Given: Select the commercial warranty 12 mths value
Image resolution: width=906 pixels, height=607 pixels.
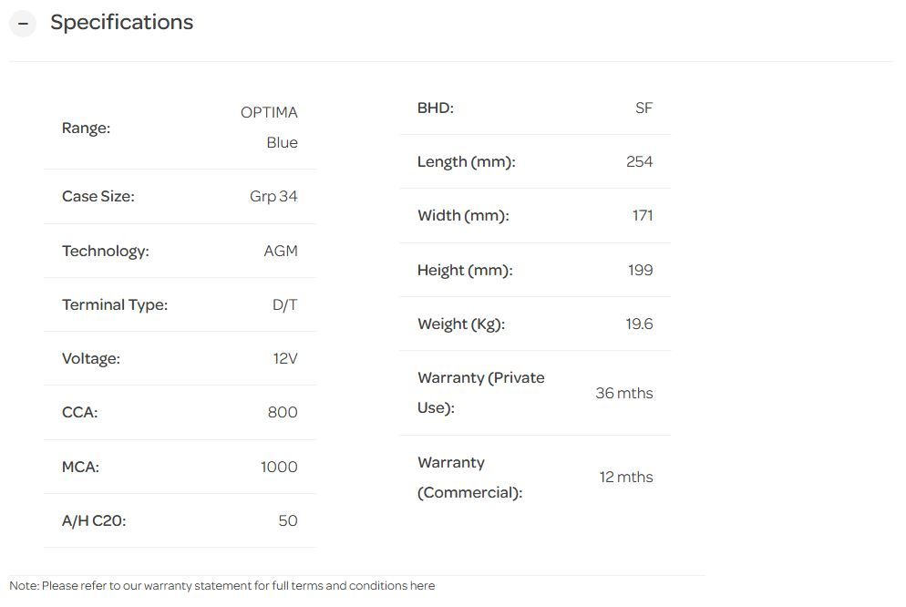Looking at the screenshot, I should click(626, 477).
